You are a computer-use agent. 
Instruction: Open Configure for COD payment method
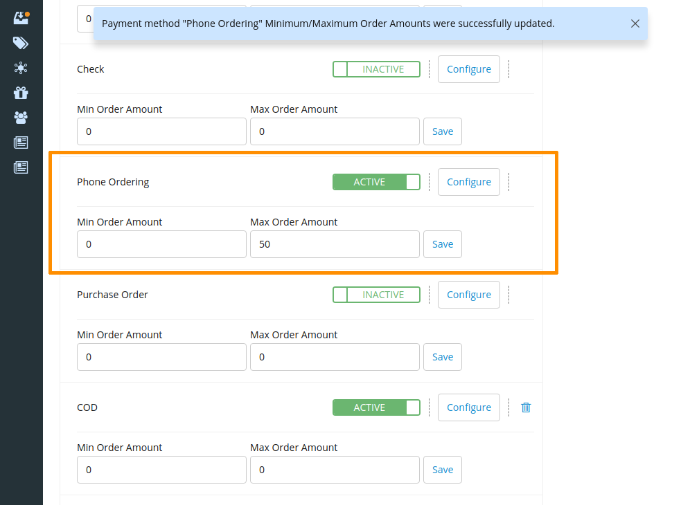tap(468, 407)
